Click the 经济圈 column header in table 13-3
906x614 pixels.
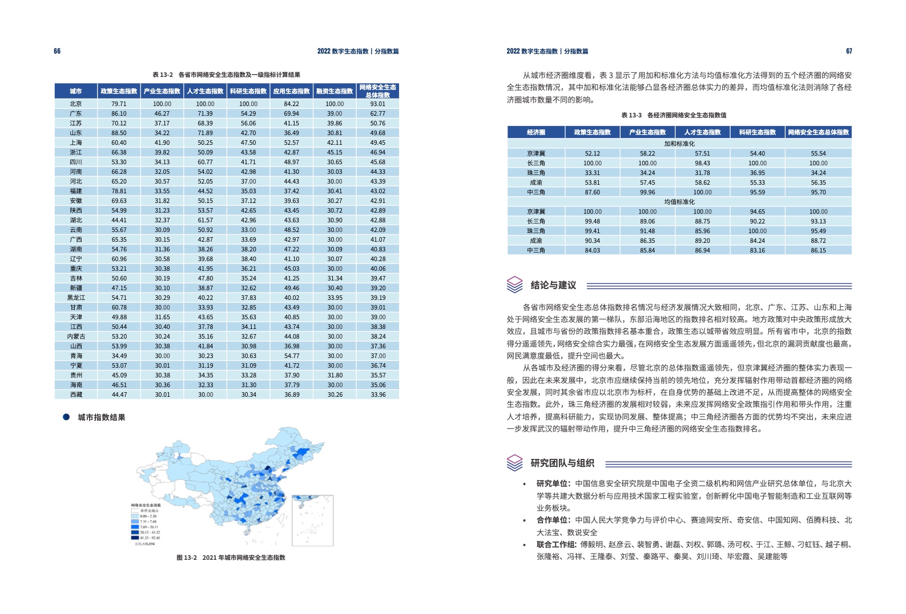point(535,132)
